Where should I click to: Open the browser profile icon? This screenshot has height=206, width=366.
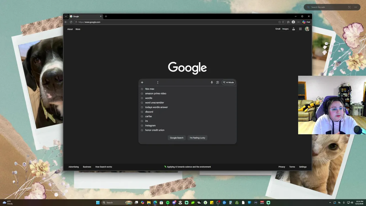pyautogui.click(x=293, y=22)
